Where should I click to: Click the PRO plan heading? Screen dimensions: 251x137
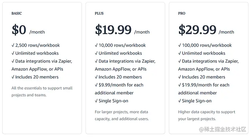[x=182, y=13]
